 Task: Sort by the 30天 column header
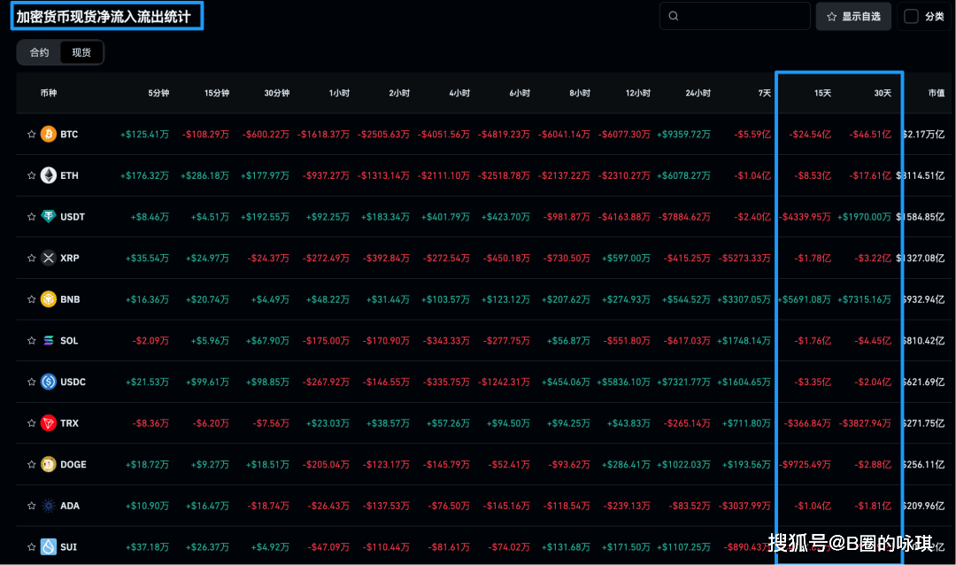pyautogui.click(x=883, y=93)
